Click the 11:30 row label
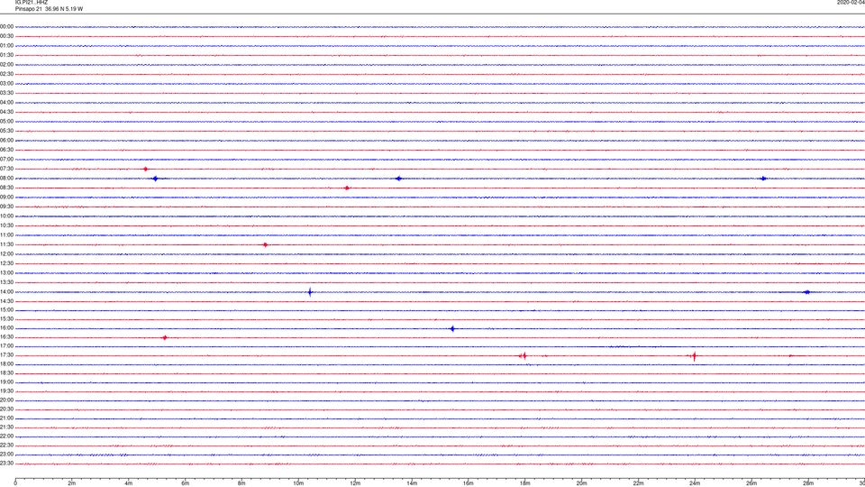Image resolution: width=865 pixels, height=487 pixels. click(6, 244)
